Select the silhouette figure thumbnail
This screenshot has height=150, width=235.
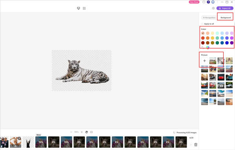(x=28, y=142)
